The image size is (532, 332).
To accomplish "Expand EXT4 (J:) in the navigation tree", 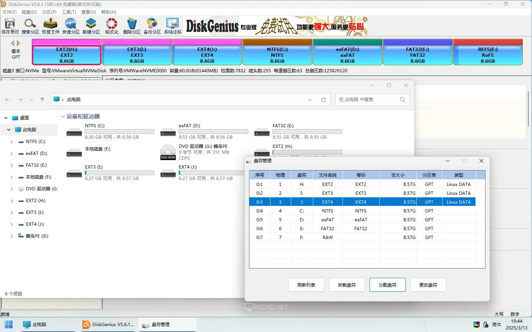I will (x=11, y=224).
